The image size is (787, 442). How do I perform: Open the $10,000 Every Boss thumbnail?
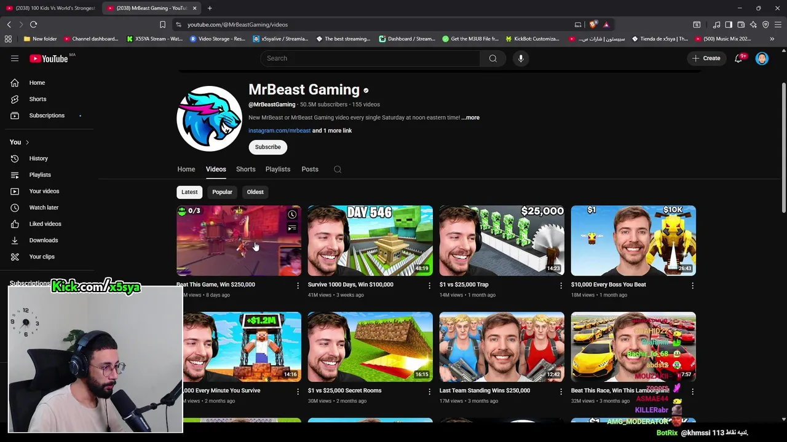pos(633,241)
